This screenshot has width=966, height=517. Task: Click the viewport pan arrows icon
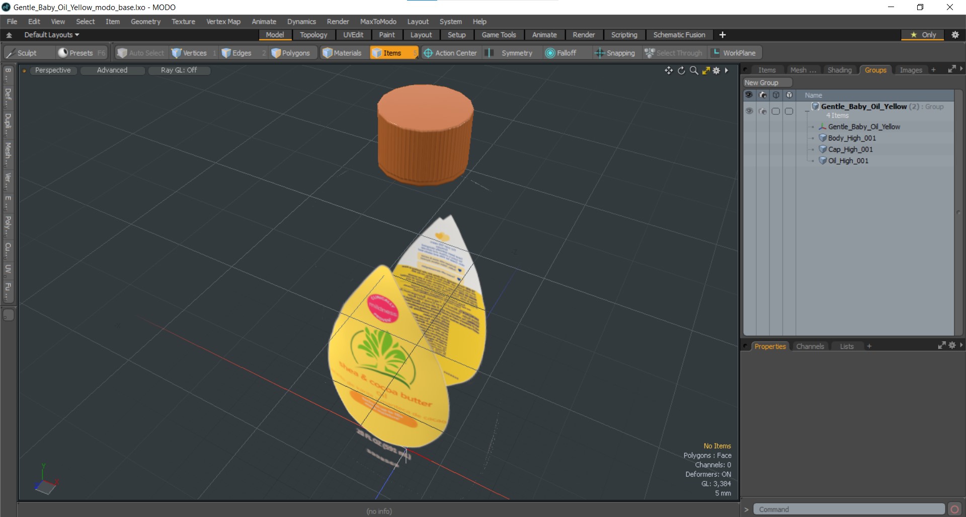point(669,70)
